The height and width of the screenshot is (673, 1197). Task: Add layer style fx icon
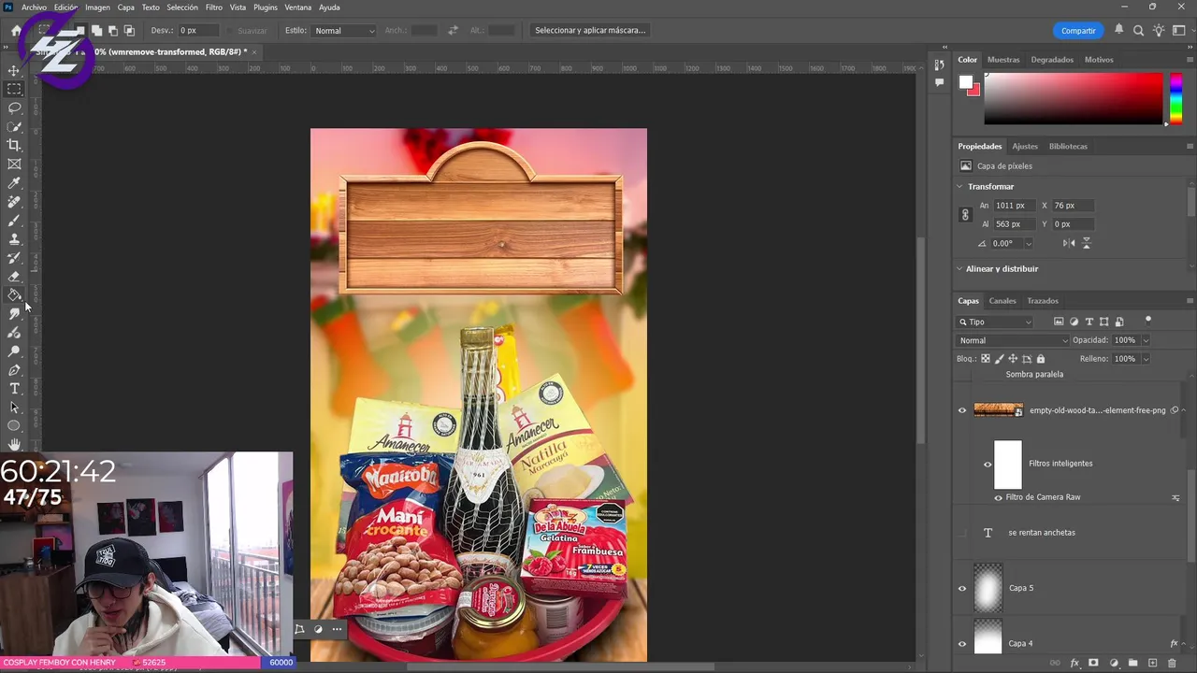(1074, 663)
